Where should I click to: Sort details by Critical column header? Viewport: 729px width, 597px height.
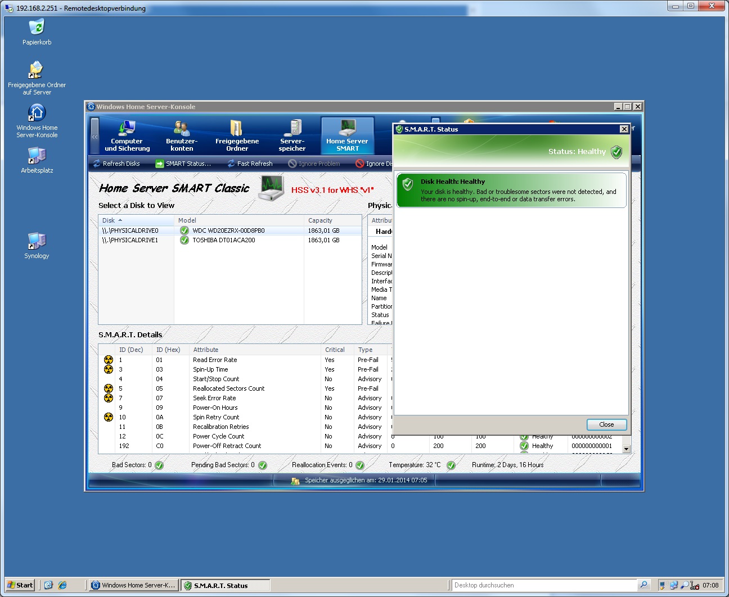tap(337, 350)
